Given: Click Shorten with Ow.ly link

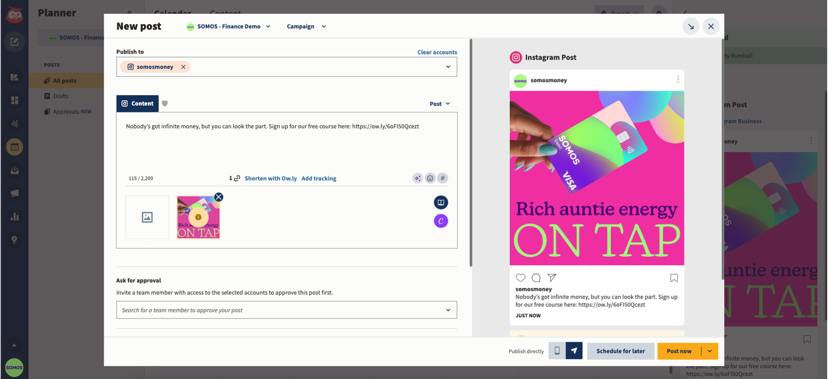Looking at the screenshot, I should tap(271, 178).
